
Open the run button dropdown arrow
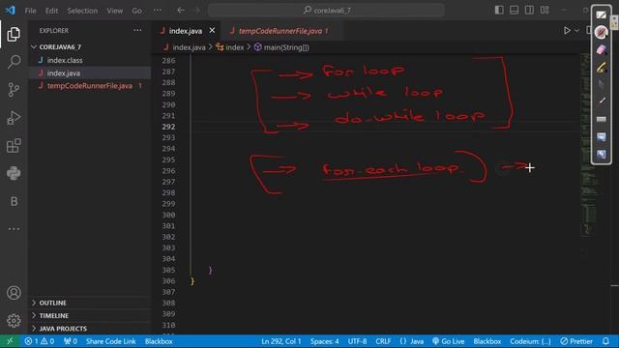576,30
